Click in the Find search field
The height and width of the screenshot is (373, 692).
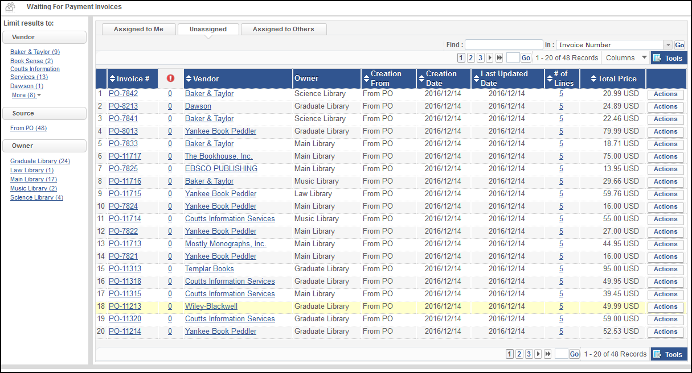(x=504, y=45)
